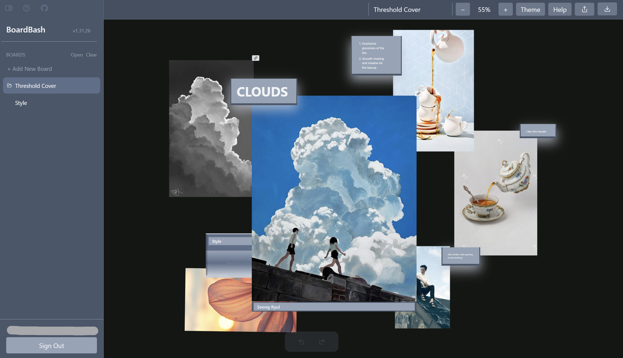The height and width of the screenshot is (358, 623).
Task: Select the grayscale cloud image
Action: [x=210, y=128]
